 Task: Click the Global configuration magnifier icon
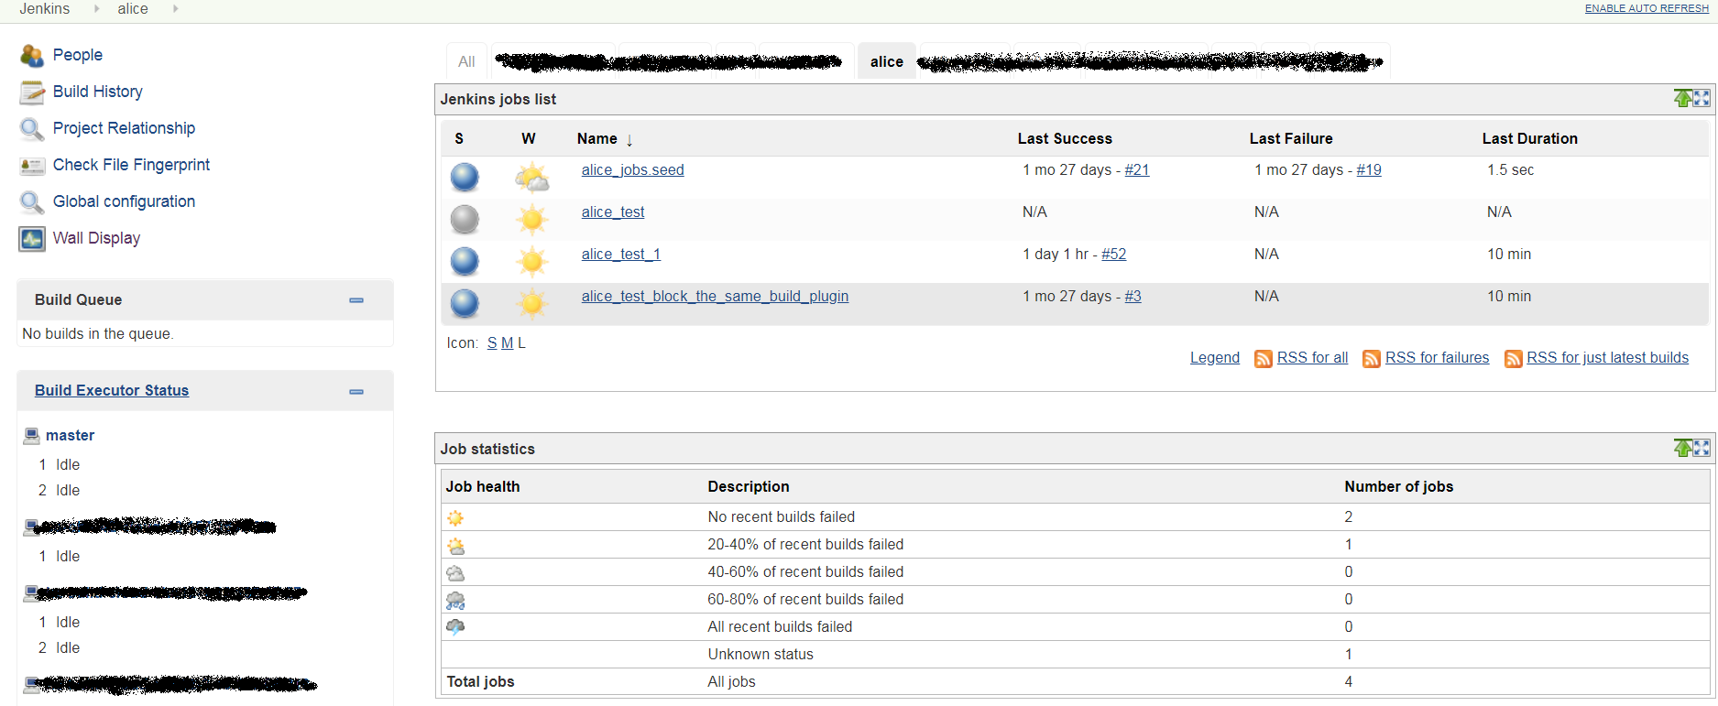click(x=32, y=202)
